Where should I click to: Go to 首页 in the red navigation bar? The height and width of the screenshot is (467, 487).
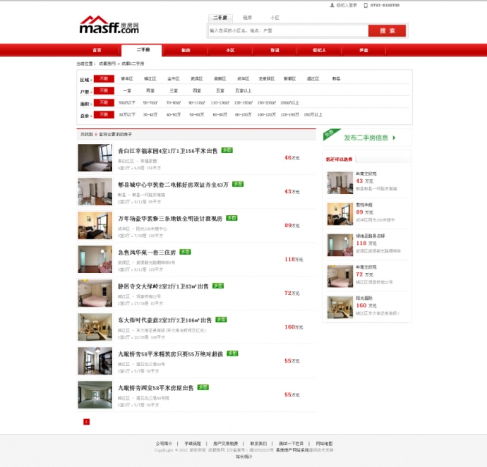(x=97, y=50)
